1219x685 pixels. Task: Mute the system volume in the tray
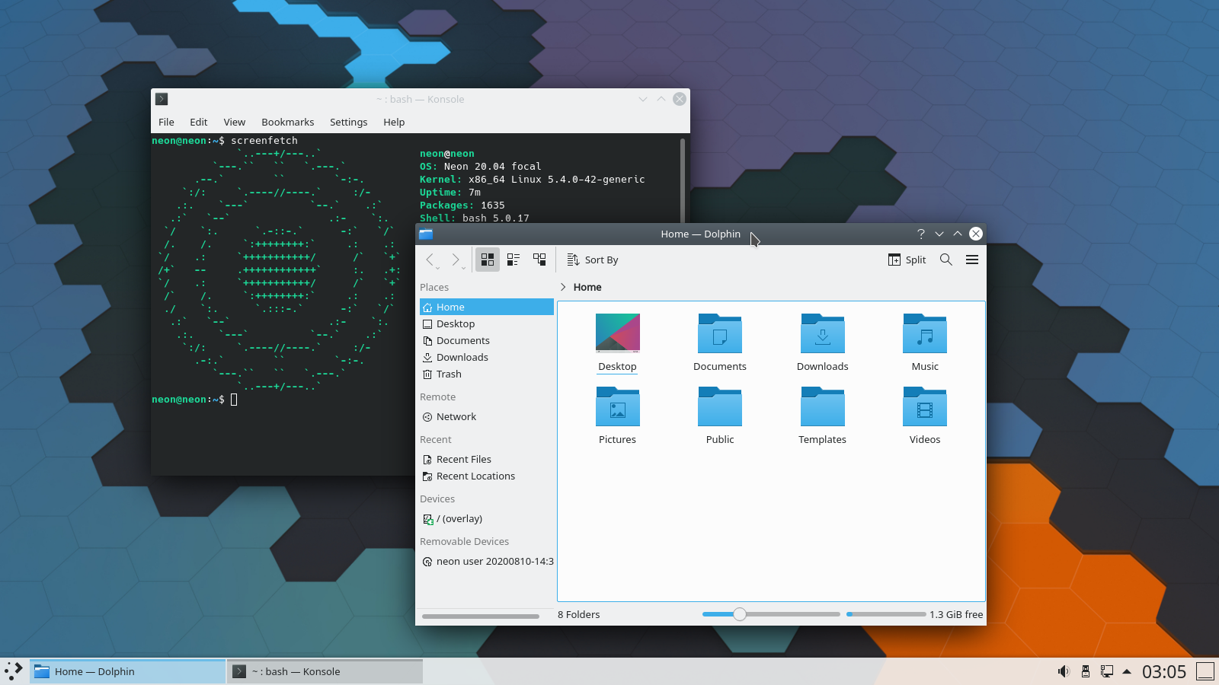1064,671
